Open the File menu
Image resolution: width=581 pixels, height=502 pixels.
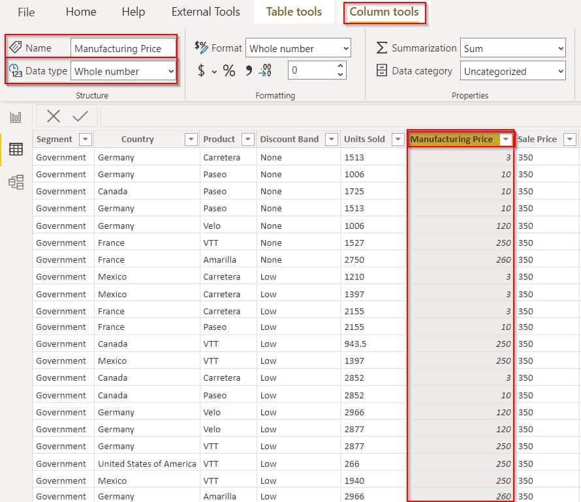(x=26, y=12)
